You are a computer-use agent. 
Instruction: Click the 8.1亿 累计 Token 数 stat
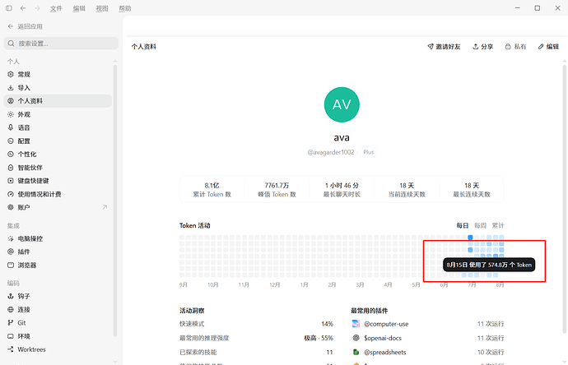[x=212, y=190]
